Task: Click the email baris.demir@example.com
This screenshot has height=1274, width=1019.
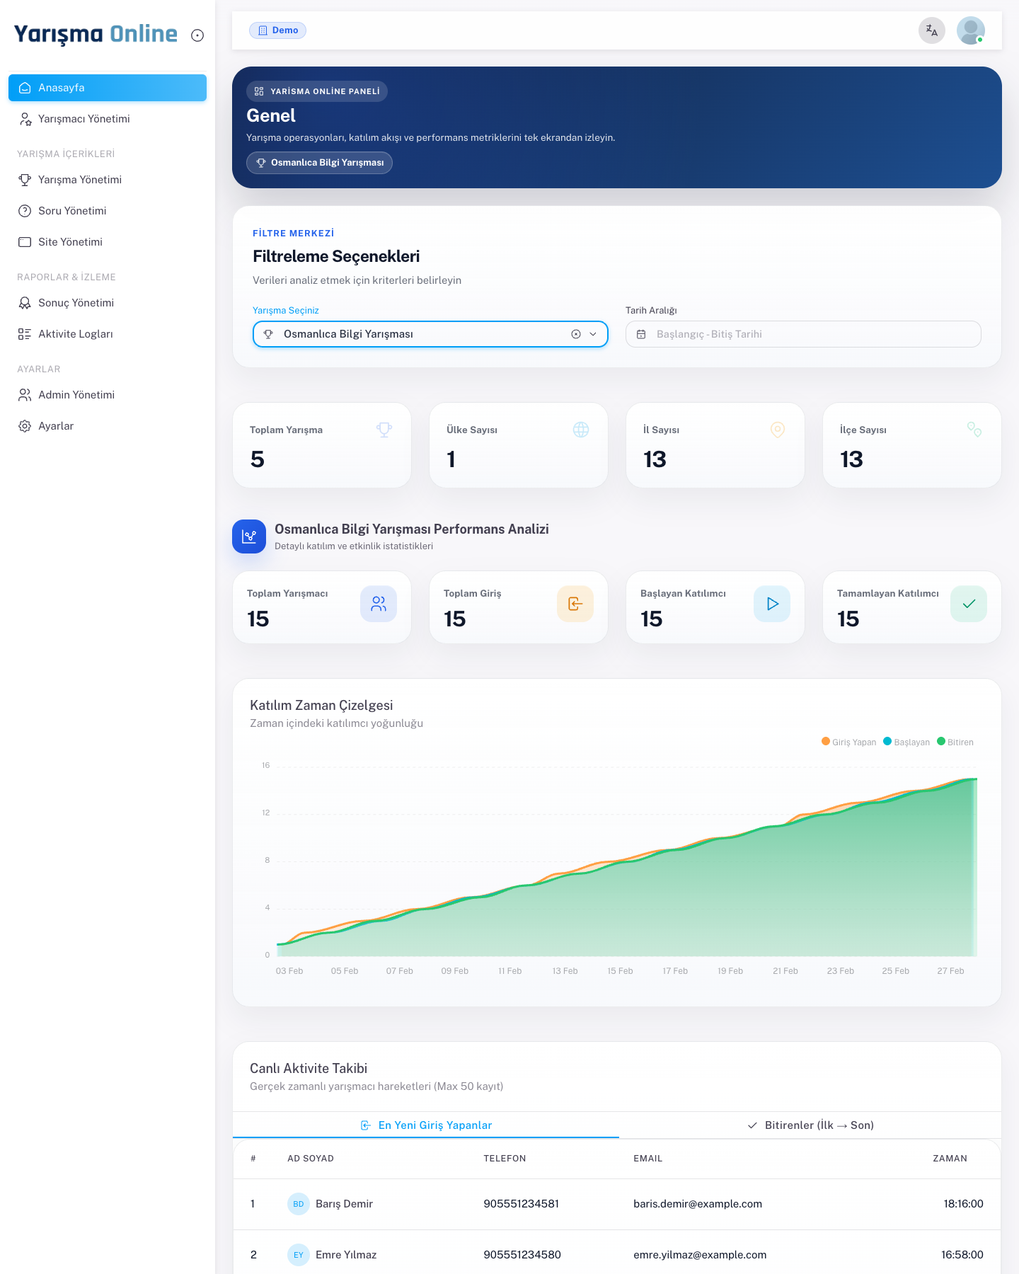Action: pyautogui.click(x=698, y=1204)
